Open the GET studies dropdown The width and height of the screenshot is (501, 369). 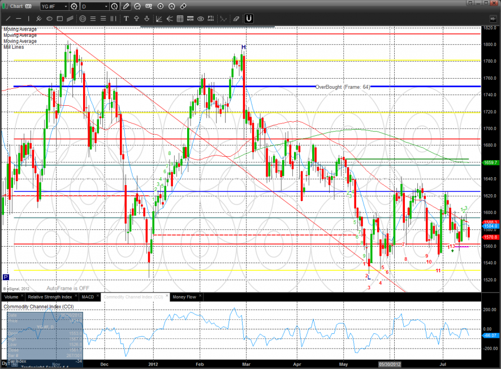pos(149,6)
